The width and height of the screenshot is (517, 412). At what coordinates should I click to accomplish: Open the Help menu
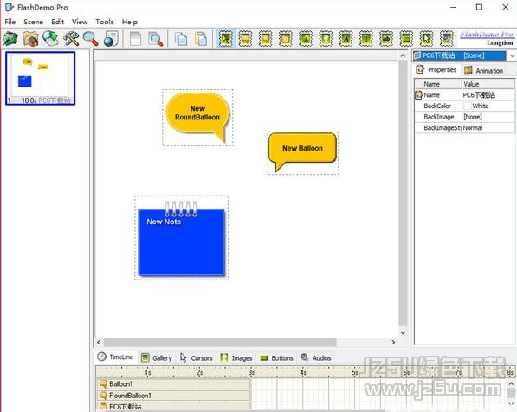[x=130, y=22]
